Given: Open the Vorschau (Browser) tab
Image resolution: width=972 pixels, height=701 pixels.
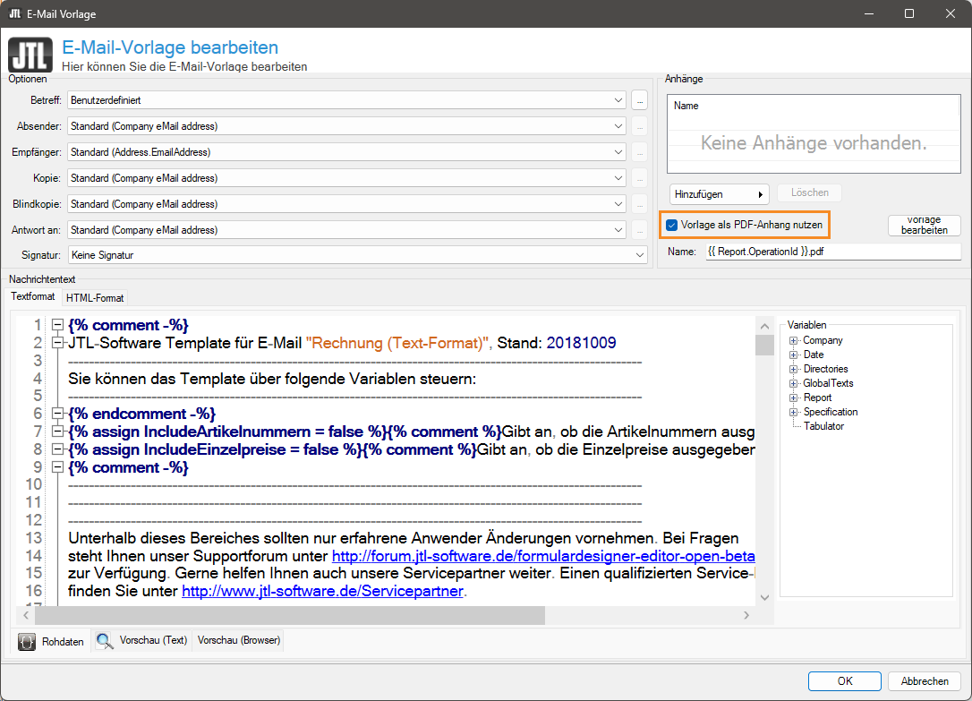Looking at the screenshot, I should pyautogui.click(x=239, y=641).
